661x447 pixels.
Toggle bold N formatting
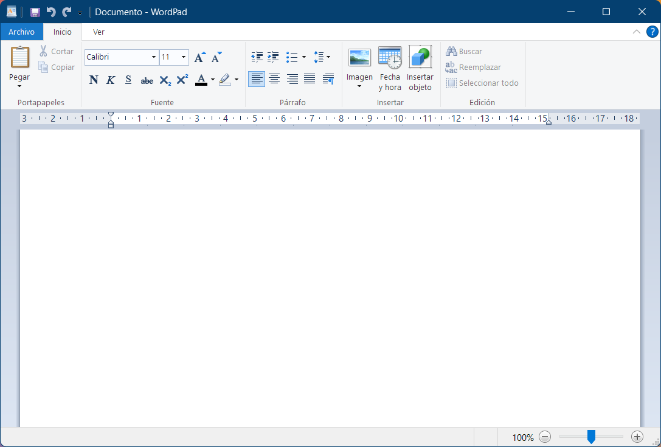(x=94, y=80)
